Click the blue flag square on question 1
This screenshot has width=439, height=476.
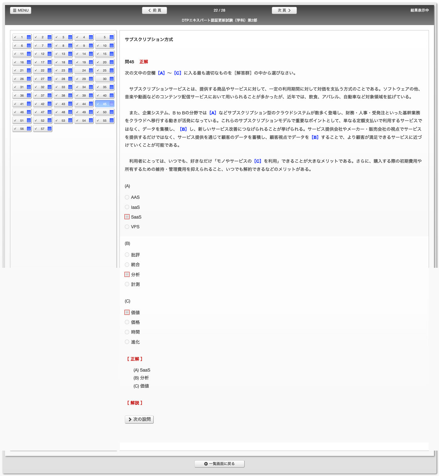(29, 37)
